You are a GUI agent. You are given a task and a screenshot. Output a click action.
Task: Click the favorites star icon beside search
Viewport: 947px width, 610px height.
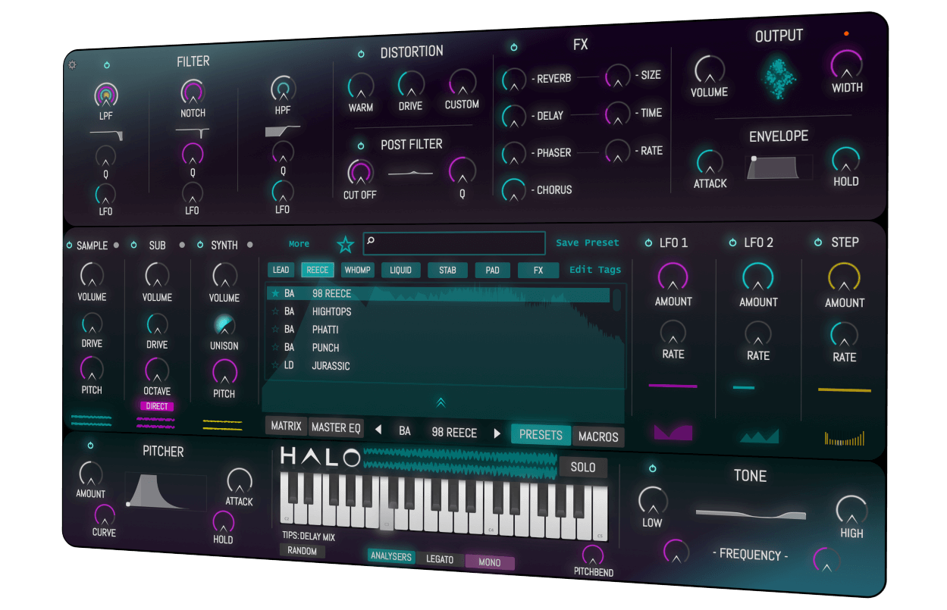click(345, 244)
